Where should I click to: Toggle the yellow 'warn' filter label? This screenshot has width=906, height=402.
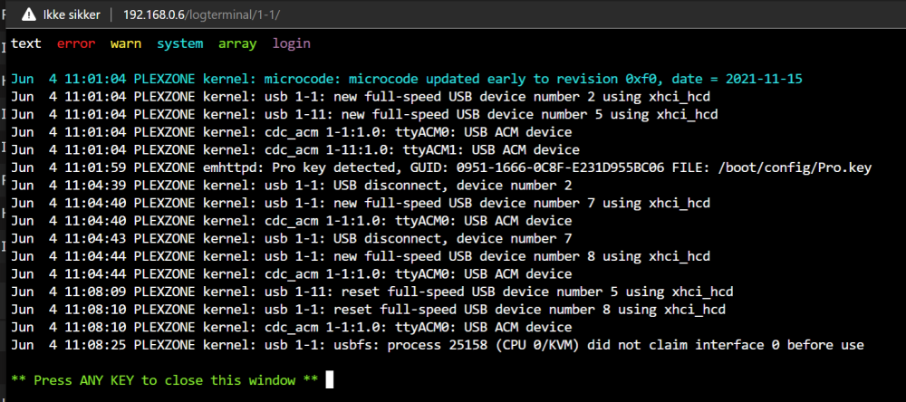point(126,43)
